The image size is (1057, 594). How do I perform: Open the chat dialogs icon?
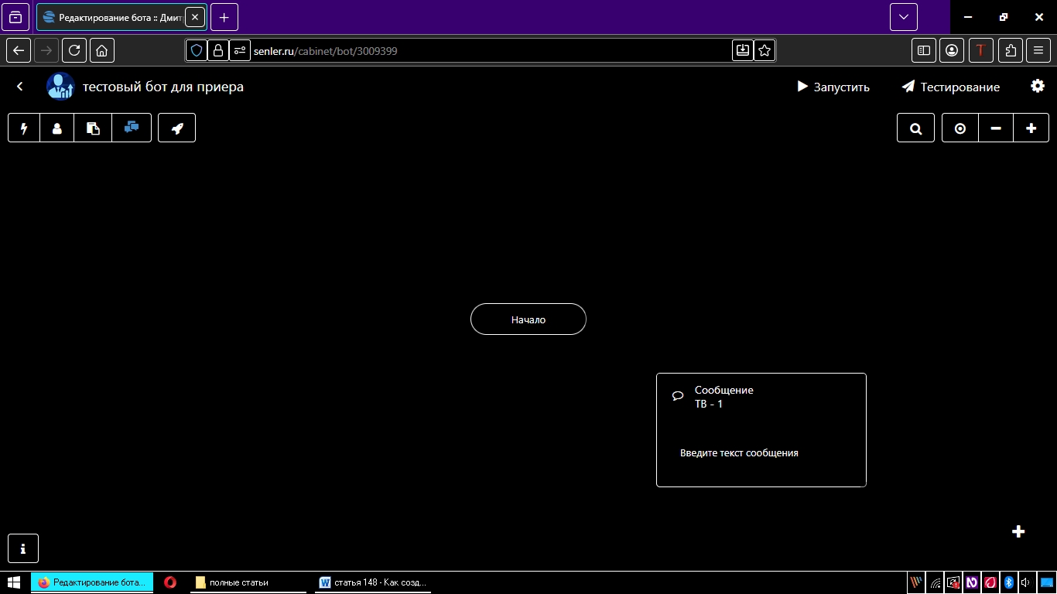tap(132, 128)
